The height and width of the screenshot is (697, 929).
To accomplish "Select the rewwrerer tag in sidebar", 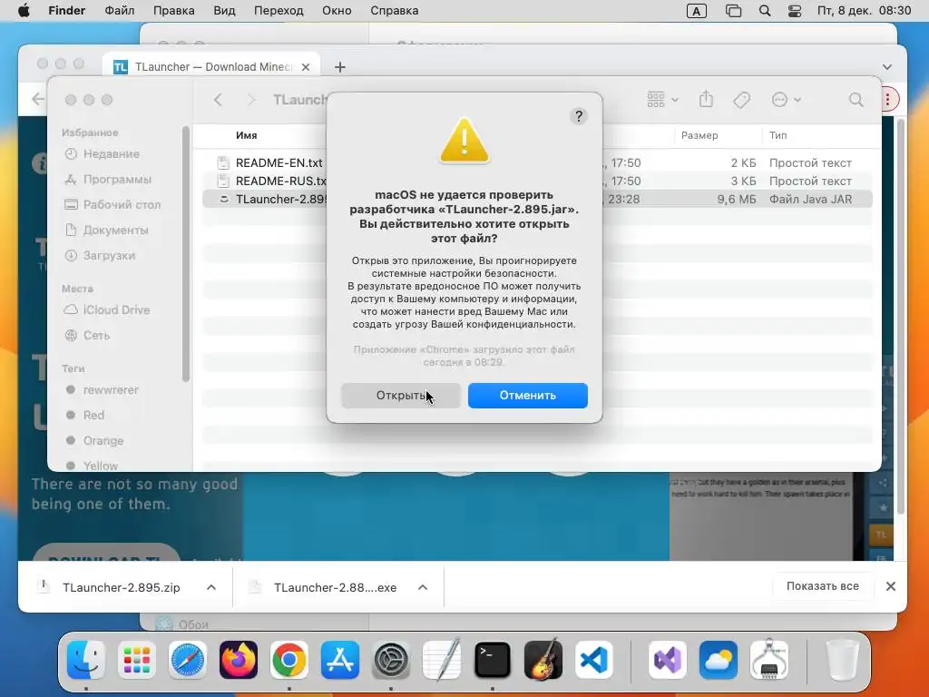I will tap(102, 390).
